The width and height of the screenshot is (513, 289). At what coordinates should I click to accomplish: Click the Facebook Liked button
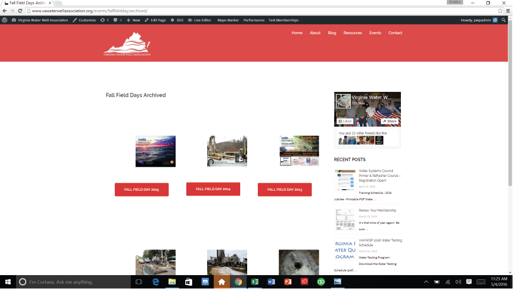(x=345, y=121)
